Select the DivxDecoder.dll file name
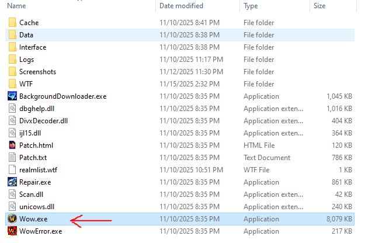The height and width of the screenshot is (243, 368). pos(43,121)
